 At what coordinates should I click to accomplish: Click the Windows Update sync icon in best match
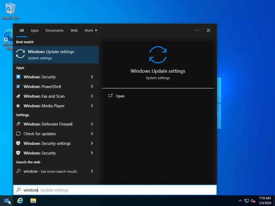click(20, 54)
